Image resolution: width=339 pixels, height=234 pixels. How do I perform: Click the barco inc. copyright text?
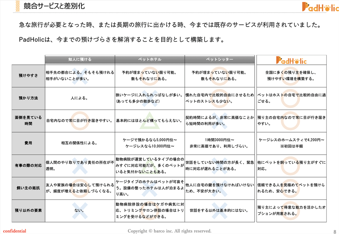click(x=169, y=231)
